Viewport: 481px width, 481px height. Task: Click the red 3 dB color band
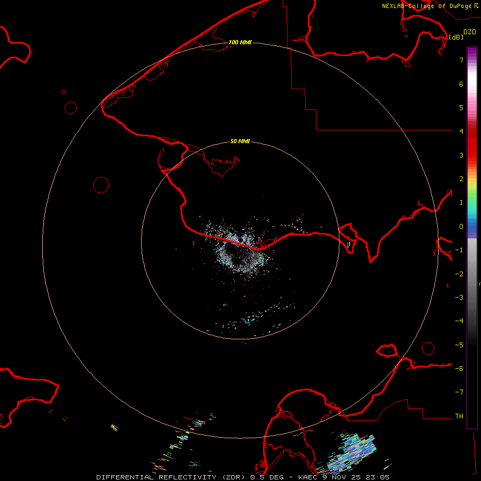click(x=472, y=155)
